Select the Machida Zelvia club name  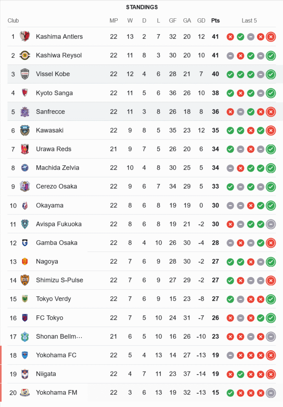tap(57, 168)
